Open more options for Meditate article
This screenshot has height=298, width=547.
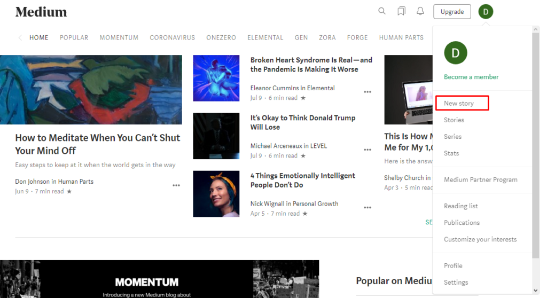pyautogui.click(x=176, y=185)
